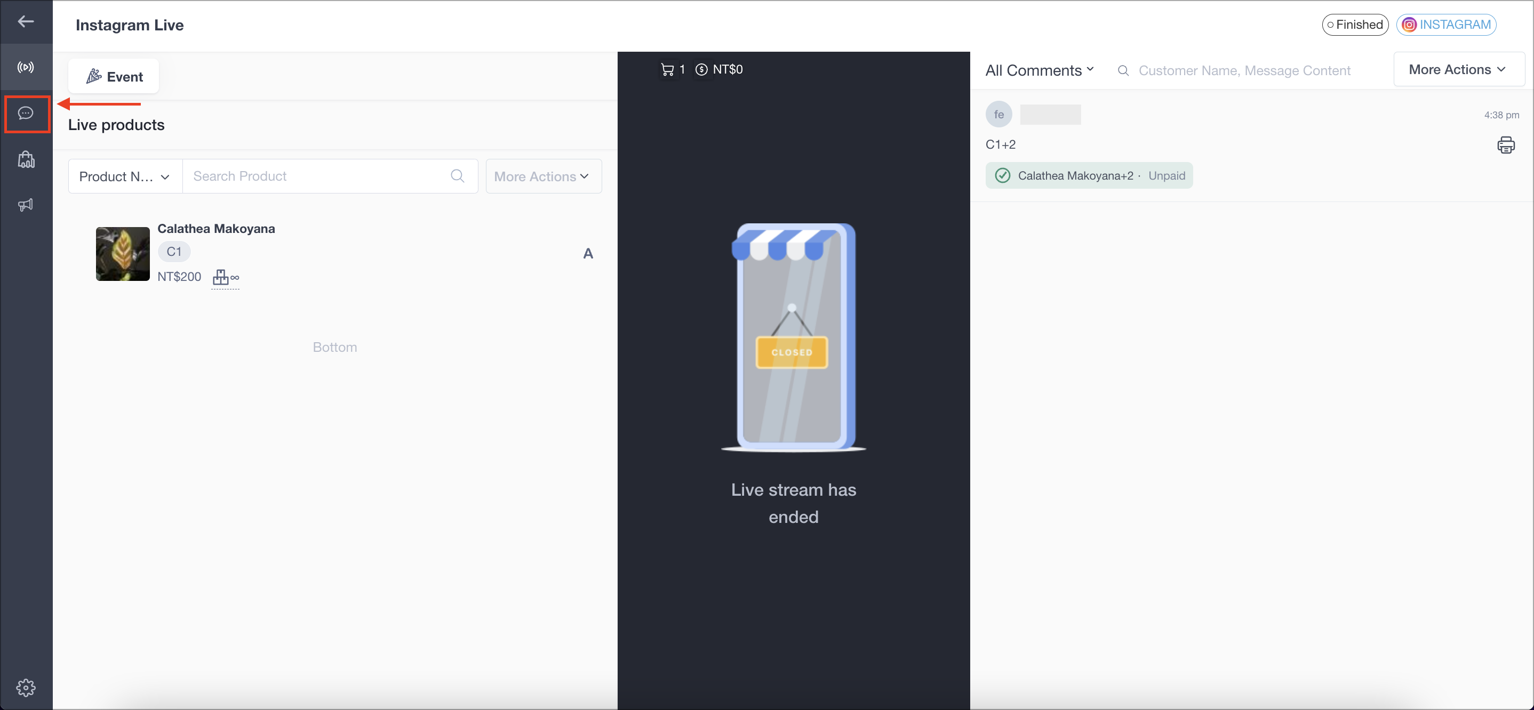
Task: Click the Event tab button
Action: tap(114, 77)
